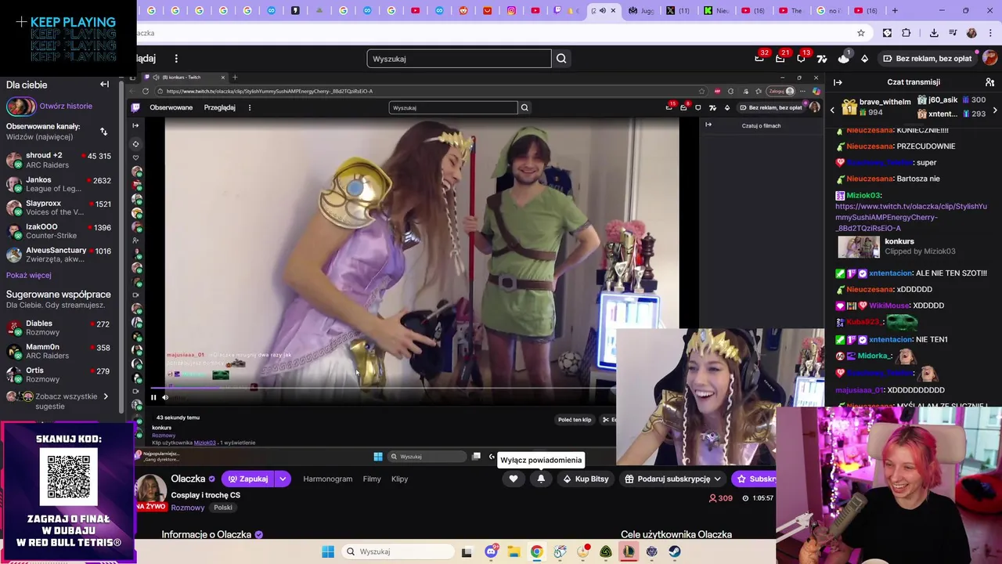Open shroud +2 channel in sidebar
The image size is (1002, 564).
click(x=59, y=160)
